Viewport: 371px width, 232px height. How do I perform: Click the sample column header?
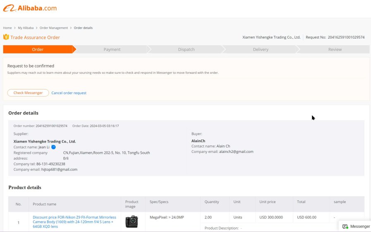(340, 202)
